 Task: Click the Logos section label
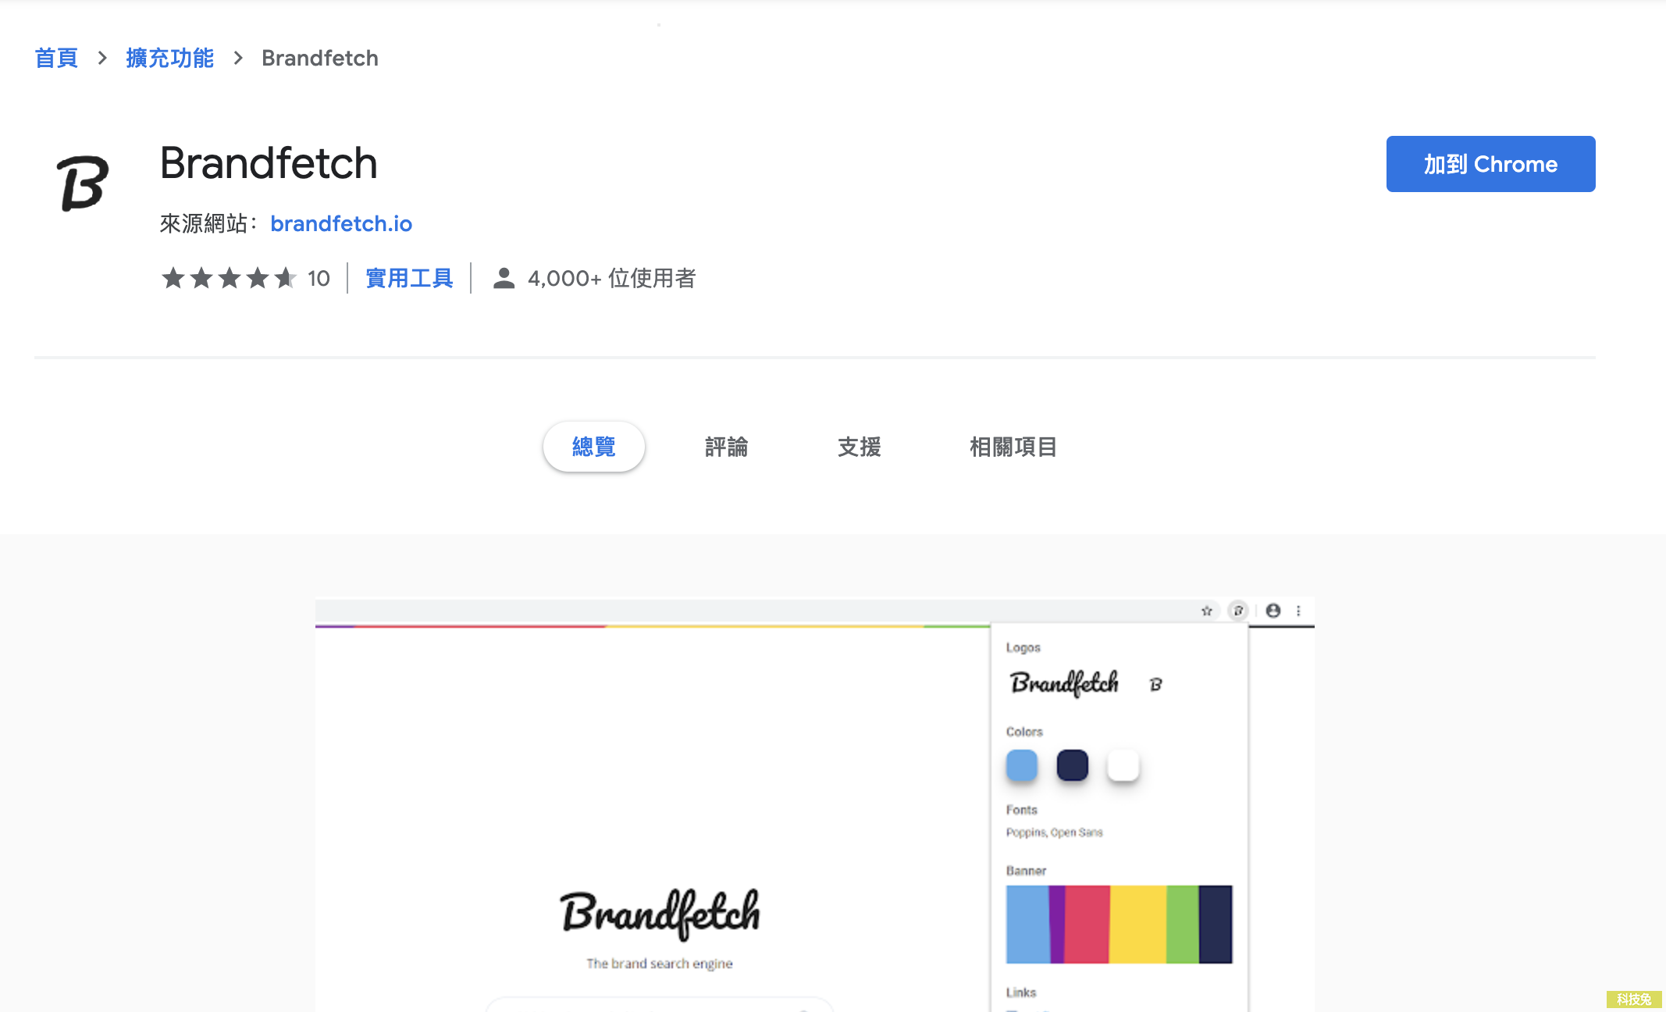click(x=1023, y=647)
